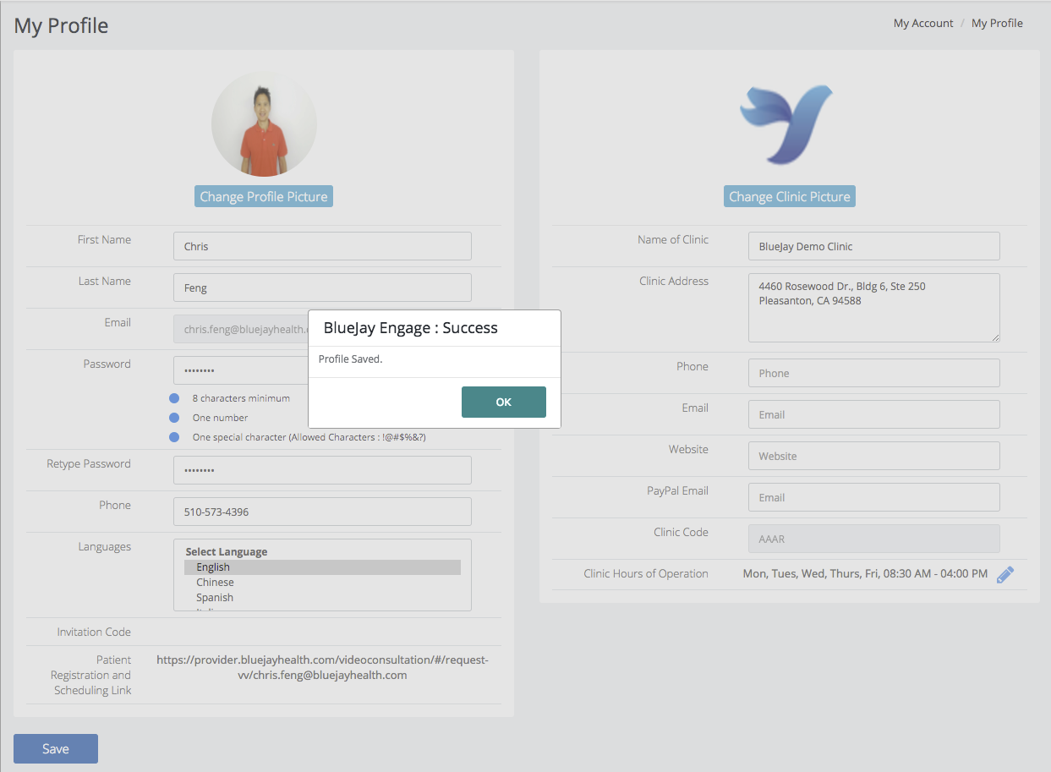Click the Address textarea resize handle
This screenshot has width=1051, height=772.
(995, 337)
